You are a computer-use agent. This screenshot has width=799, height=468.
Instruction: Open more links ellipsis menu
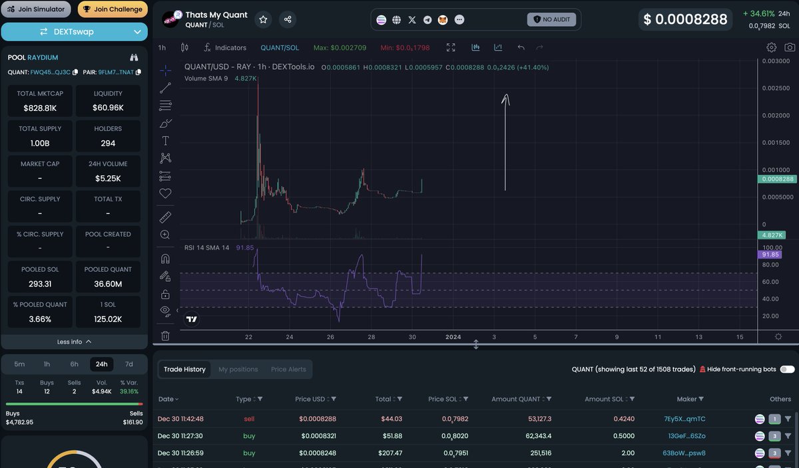pyautogui.click(x=459, y=20)
